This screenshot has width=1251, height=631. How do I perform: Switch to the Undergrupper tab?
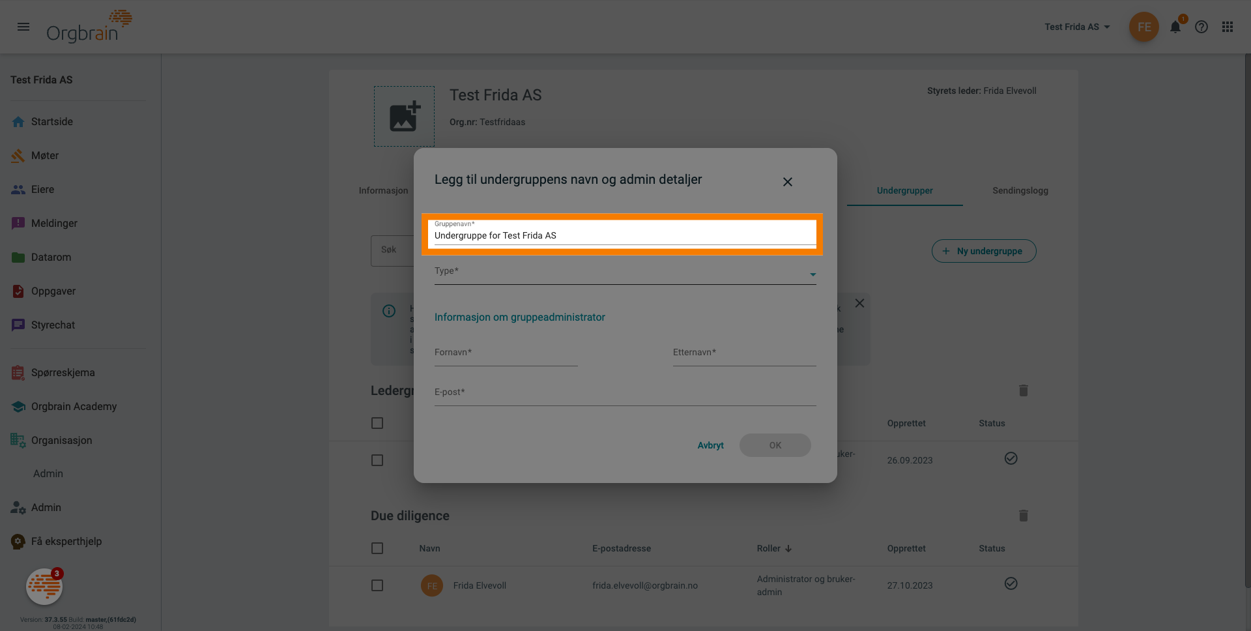[904, 191]
